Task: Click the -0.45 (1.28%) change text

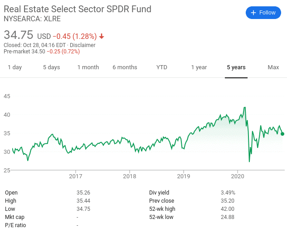Action: pyautogui.click(x=75, y=36)
